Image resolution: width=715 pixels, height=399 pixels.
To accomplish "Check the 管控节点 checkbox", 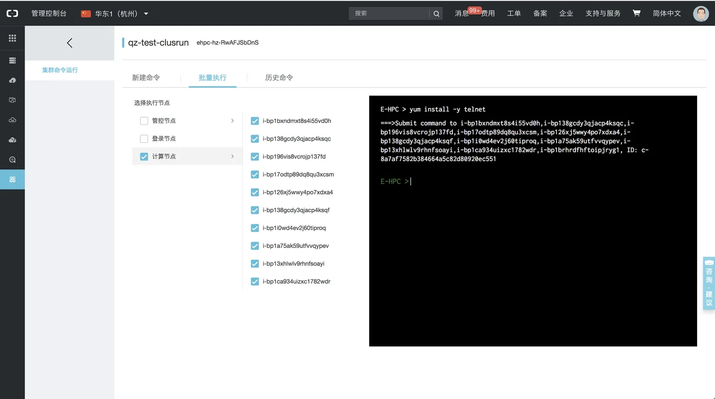I will point(144,121).
